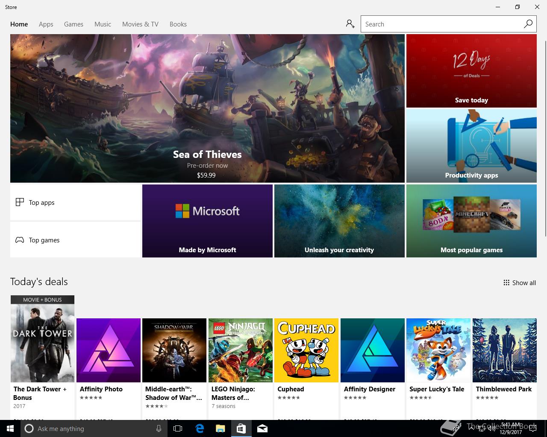Viewport: 547px width, 437px height.
Task: Open the Movies & TV tab
Action: pyautogui.click(x=140, y=24)
